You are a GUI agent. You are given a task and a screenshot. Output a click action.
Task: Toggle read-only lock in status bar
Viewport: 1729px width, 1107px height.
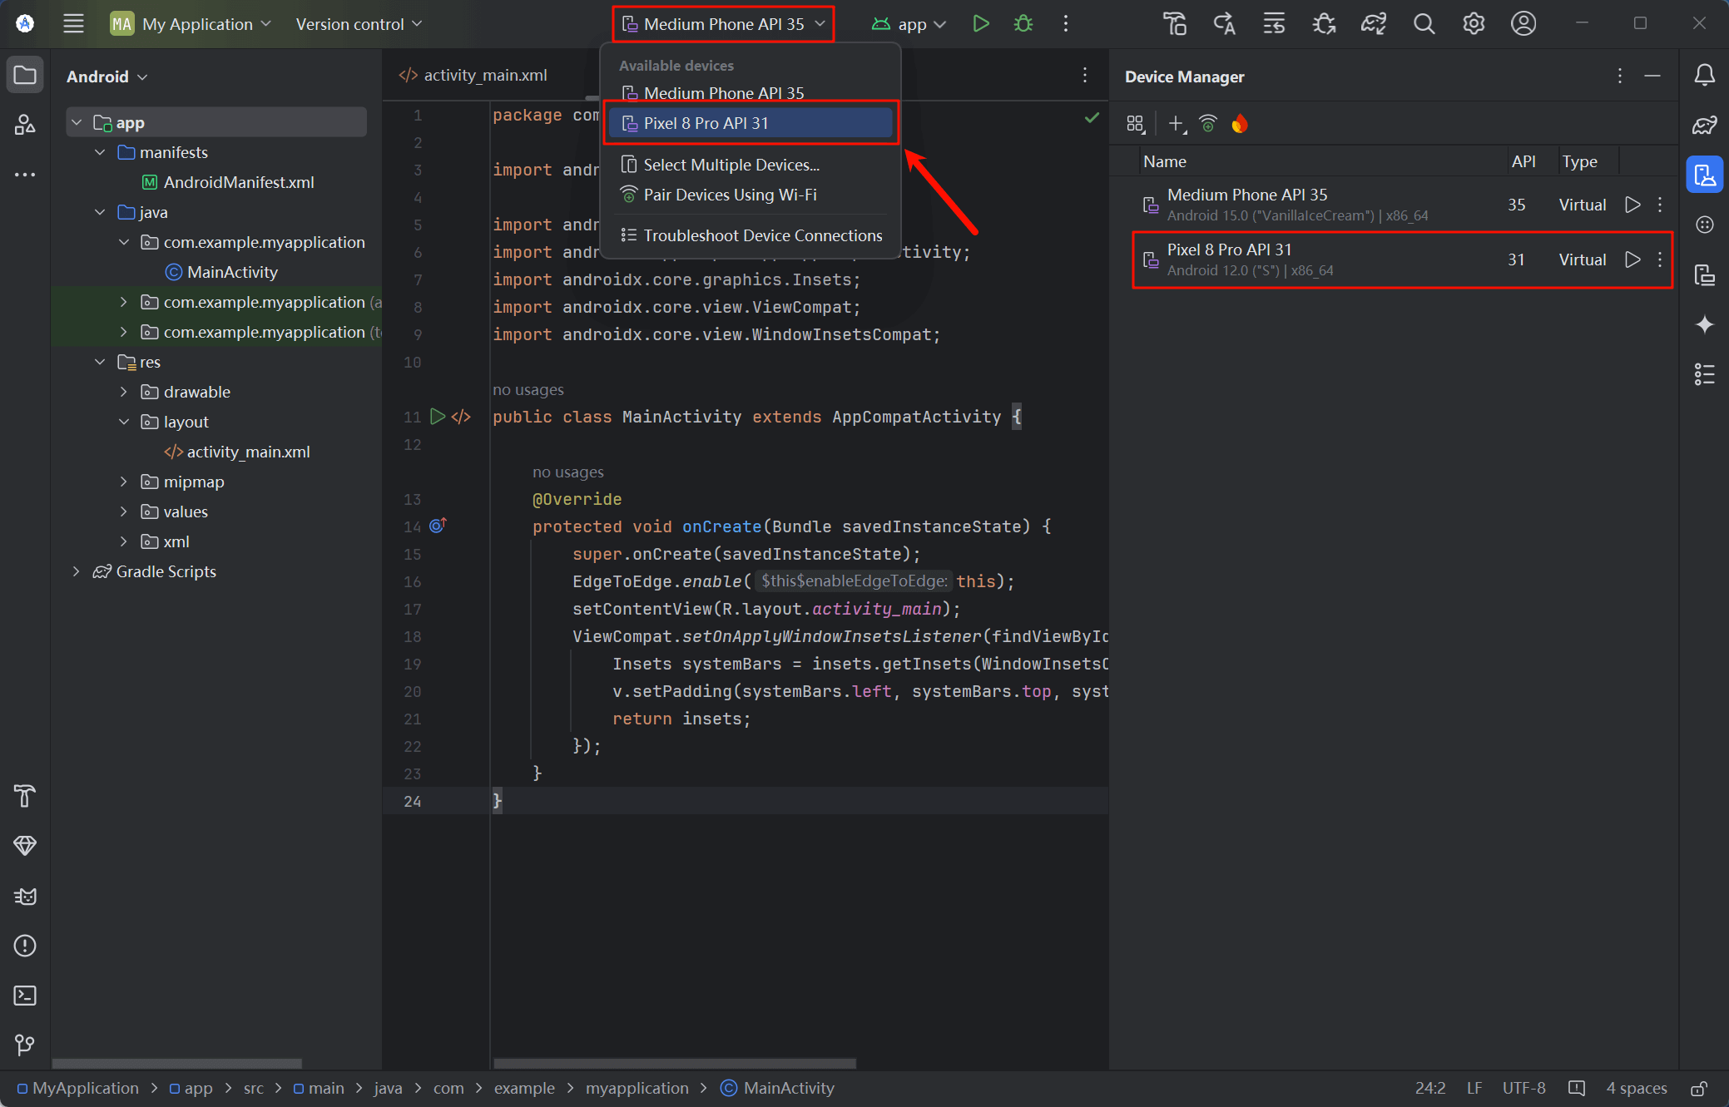point(1700,1088)
